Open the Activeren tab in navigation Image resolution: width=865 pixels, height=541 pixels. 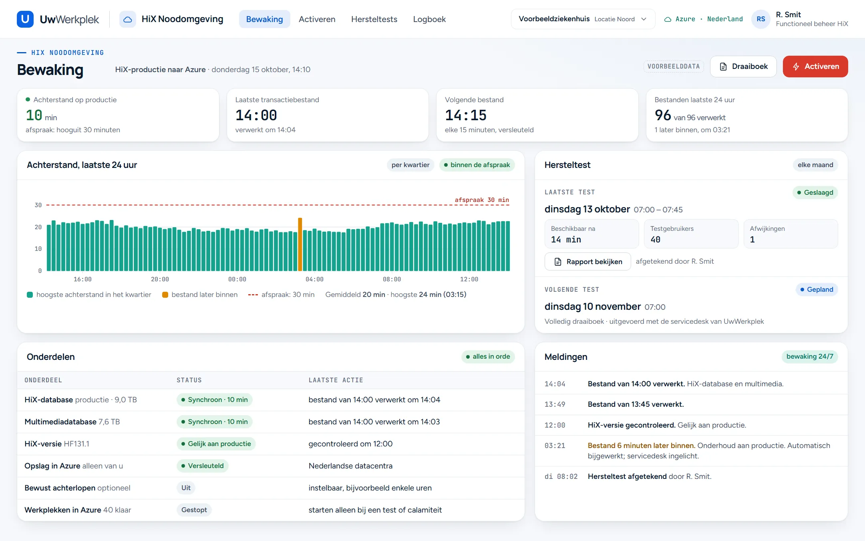[x=317, y=19]
